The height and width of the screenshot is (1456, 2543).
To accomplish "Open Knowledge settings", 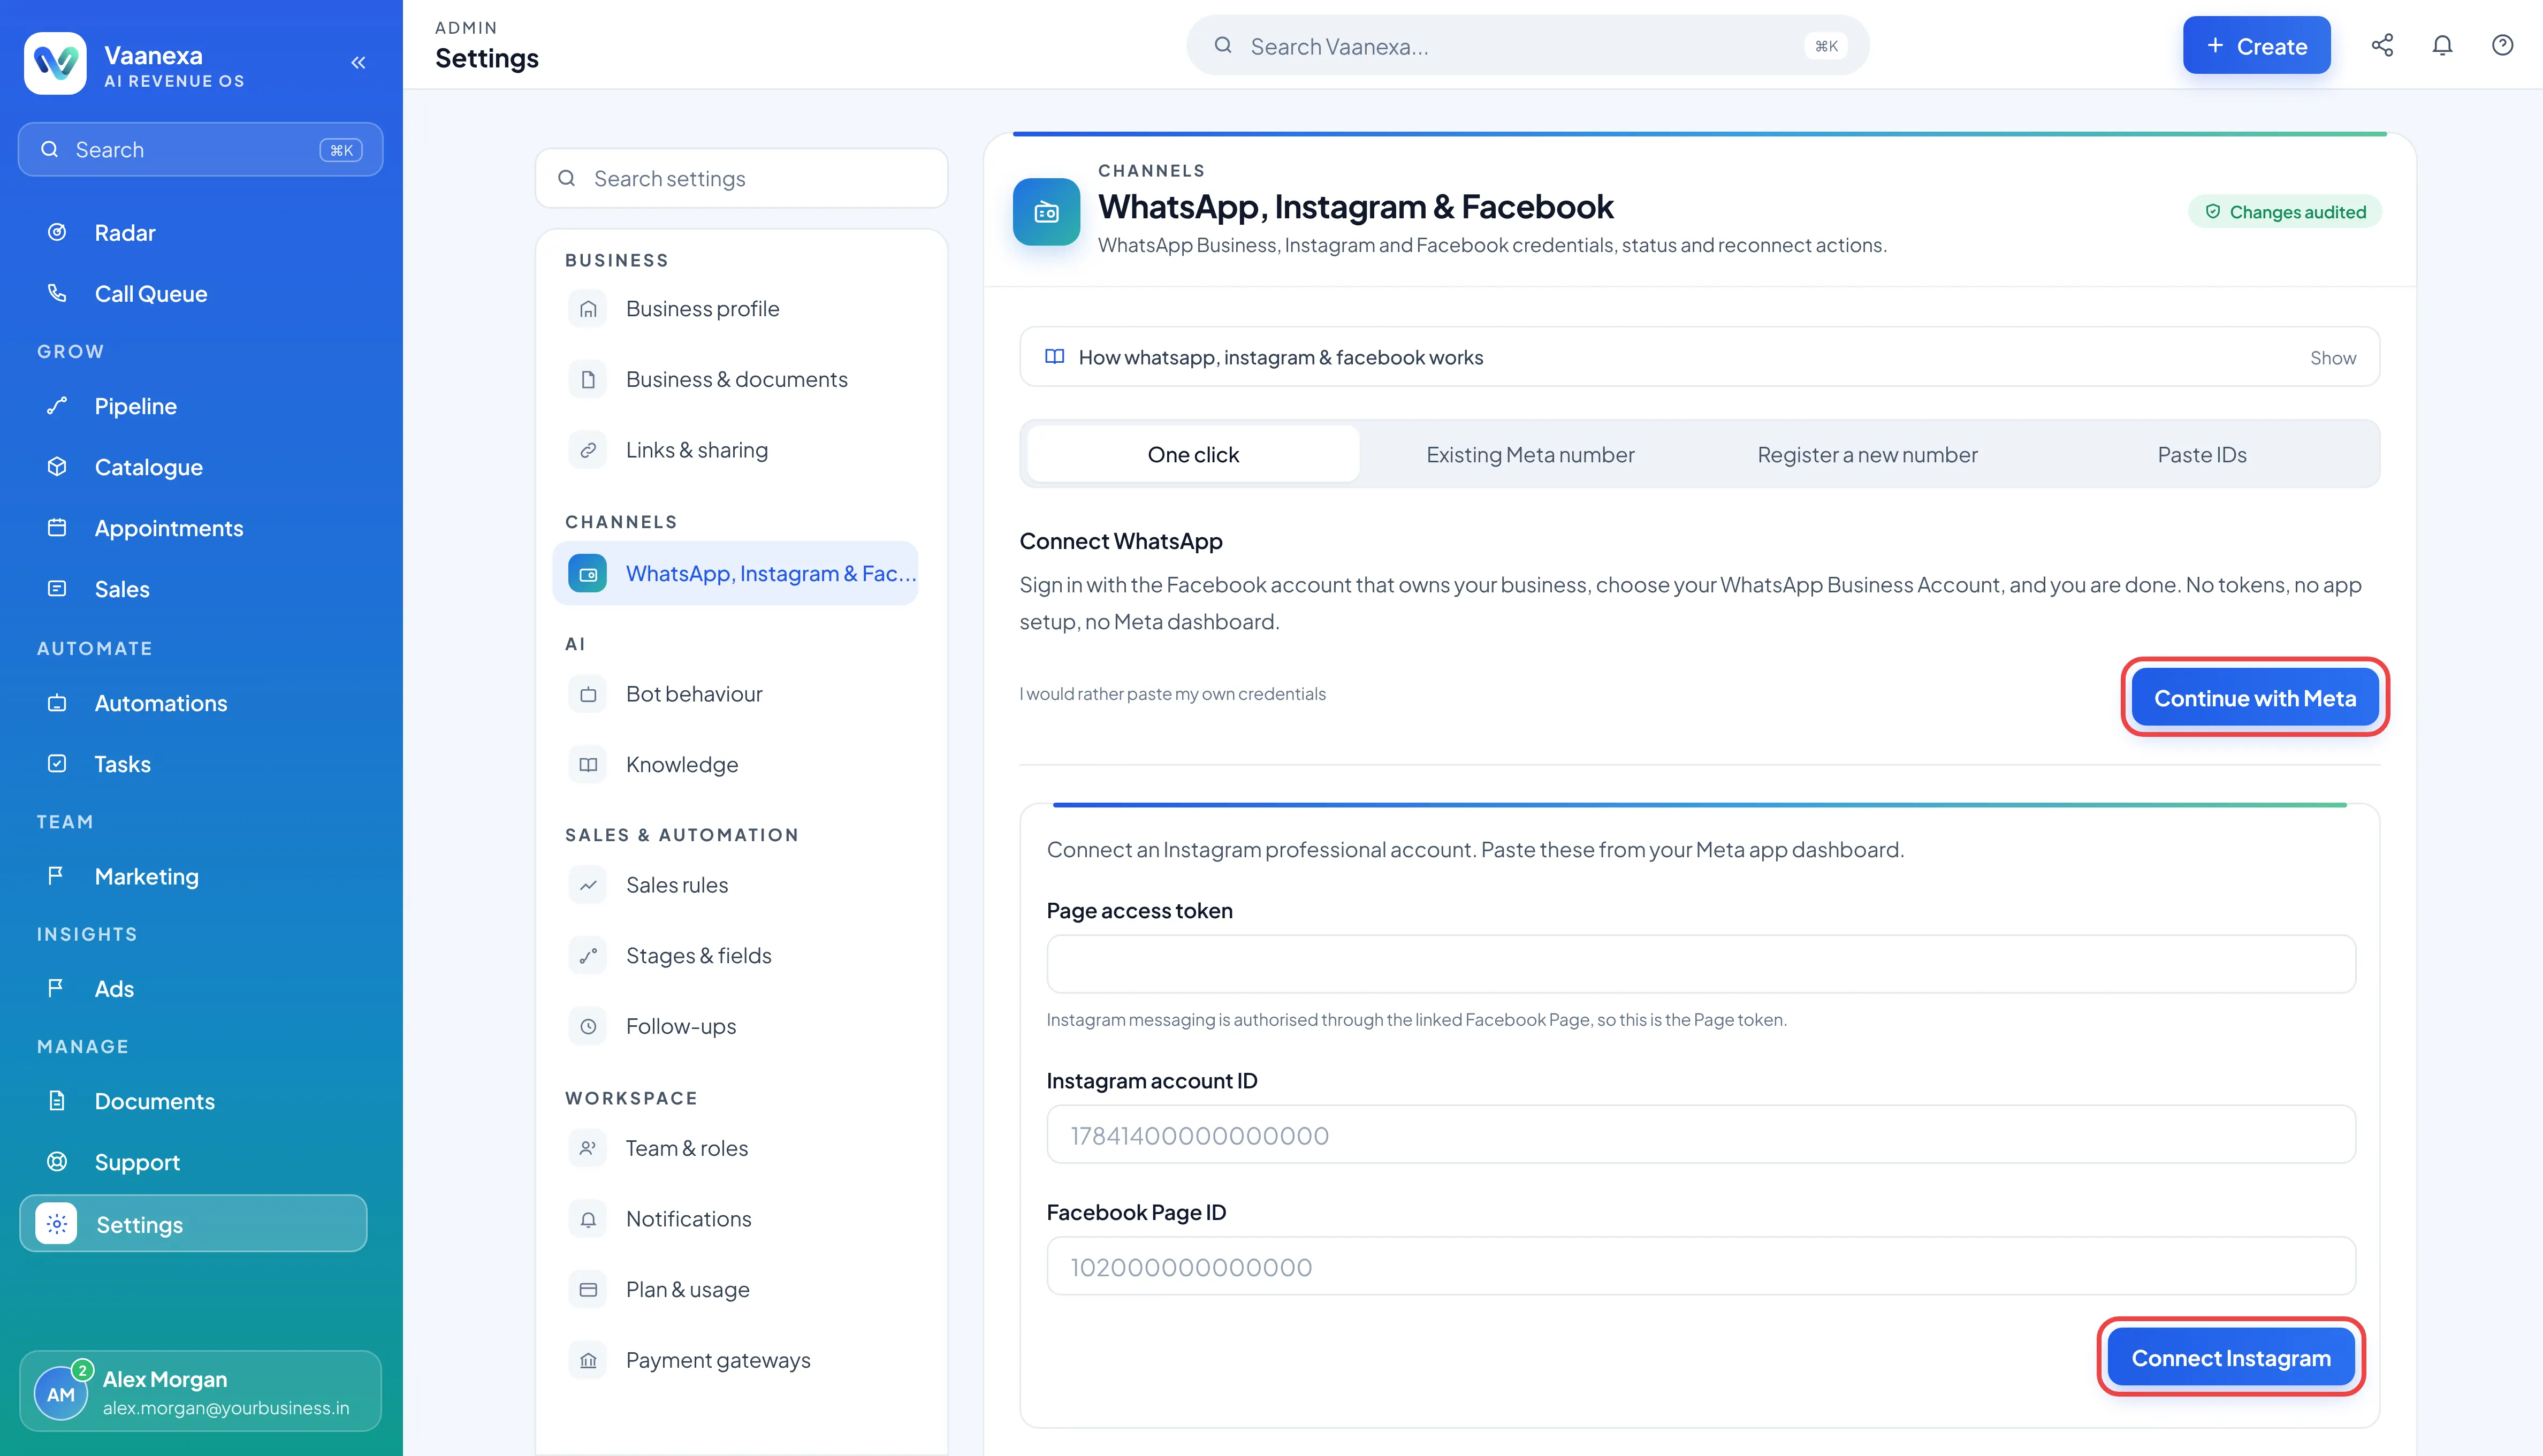I will pos(735,765).
